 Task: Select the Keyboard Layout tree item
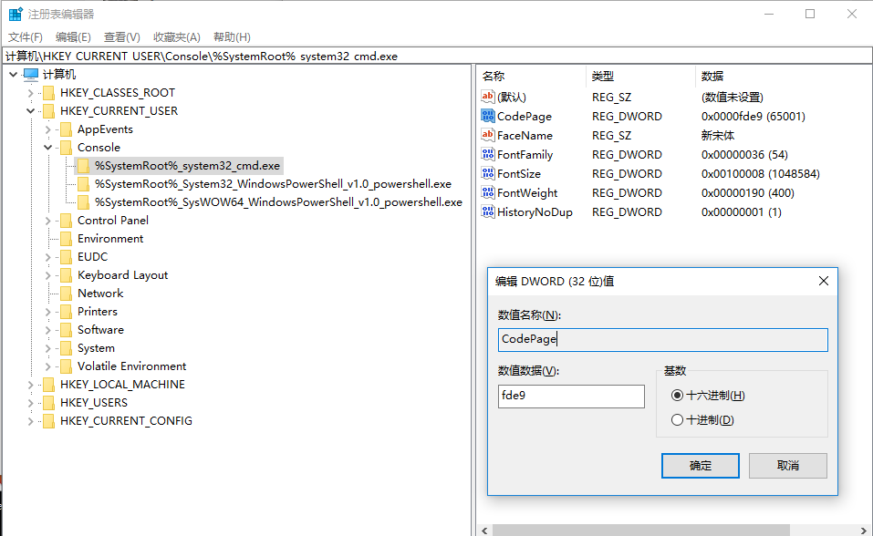click(x=122, y=275)
